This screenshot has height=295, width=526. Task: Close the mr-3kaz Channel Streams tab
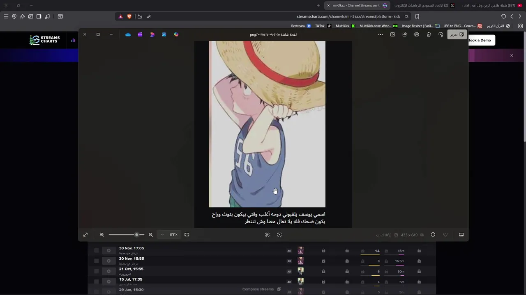(328, 5)
